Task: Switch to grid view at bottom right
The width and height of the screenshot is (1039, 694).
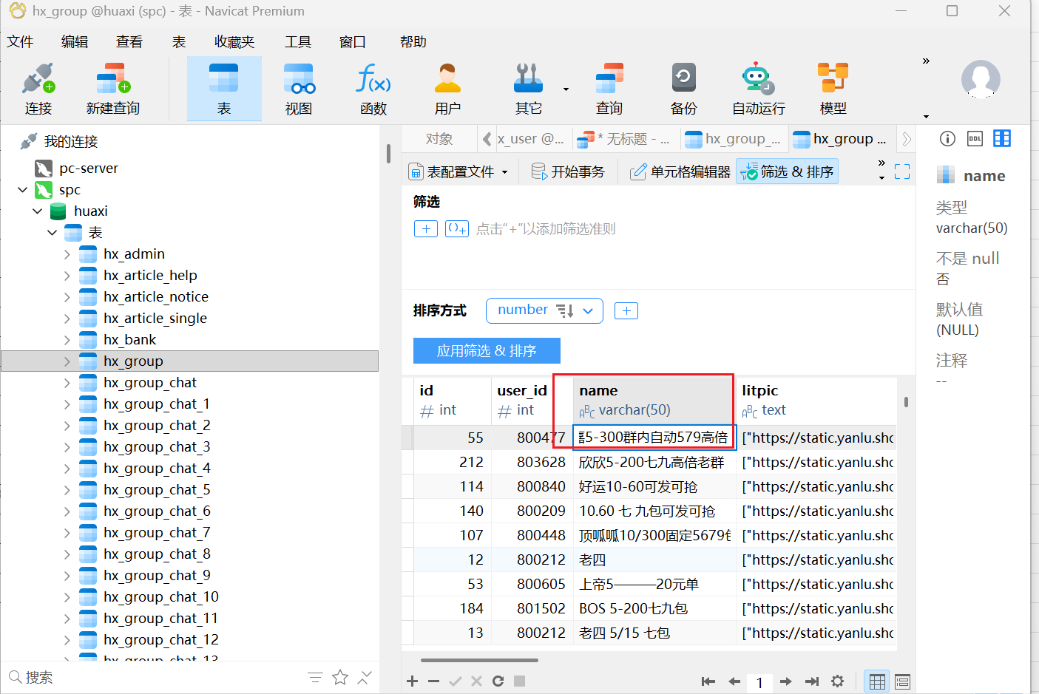Action: point(877,681)
